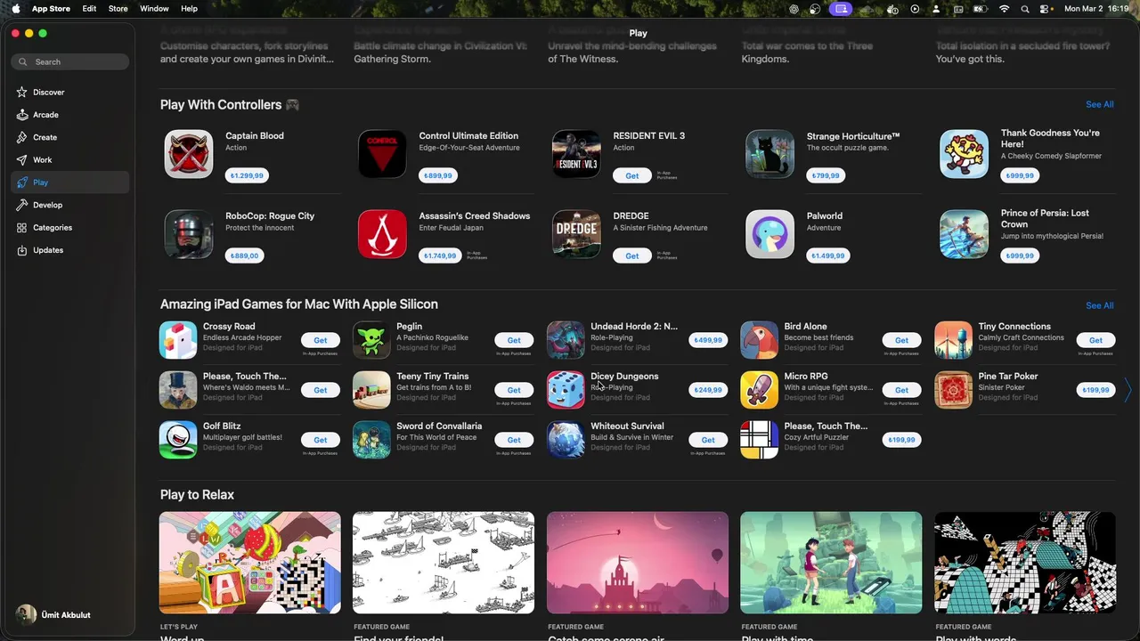Buy Captain Blood for ₺1.299,99
The height and width of the screenshot is (641, 1140).
(247, 176)
